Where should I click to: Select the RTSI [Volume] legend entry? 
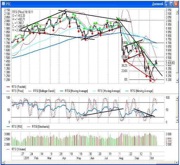point(16,149)
